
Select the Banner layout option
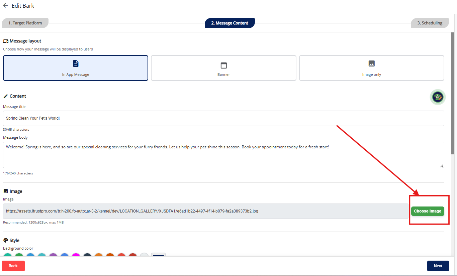223,68
